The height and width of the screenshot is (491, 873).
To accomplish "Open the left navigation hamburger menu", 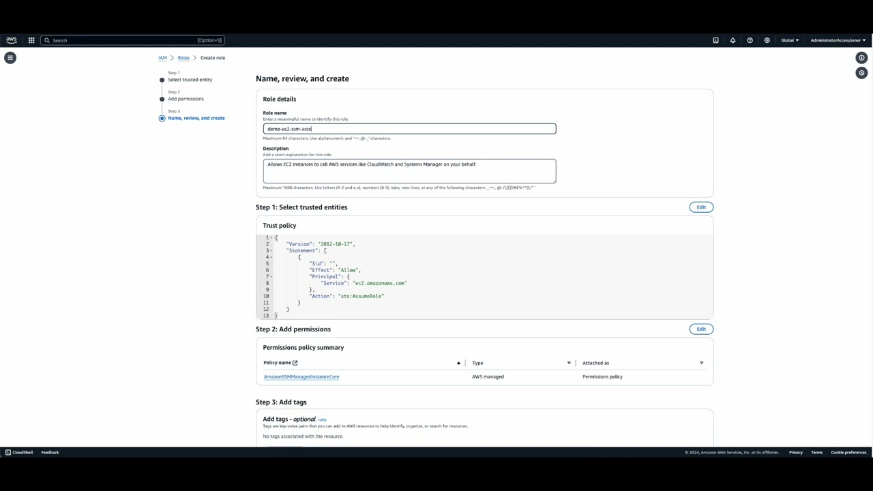I will [10, 58].
